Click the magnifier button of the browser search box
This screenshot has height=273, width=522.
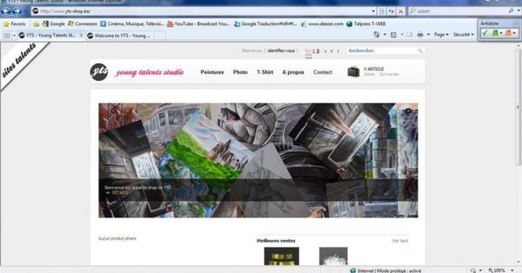tap(511, 11)
